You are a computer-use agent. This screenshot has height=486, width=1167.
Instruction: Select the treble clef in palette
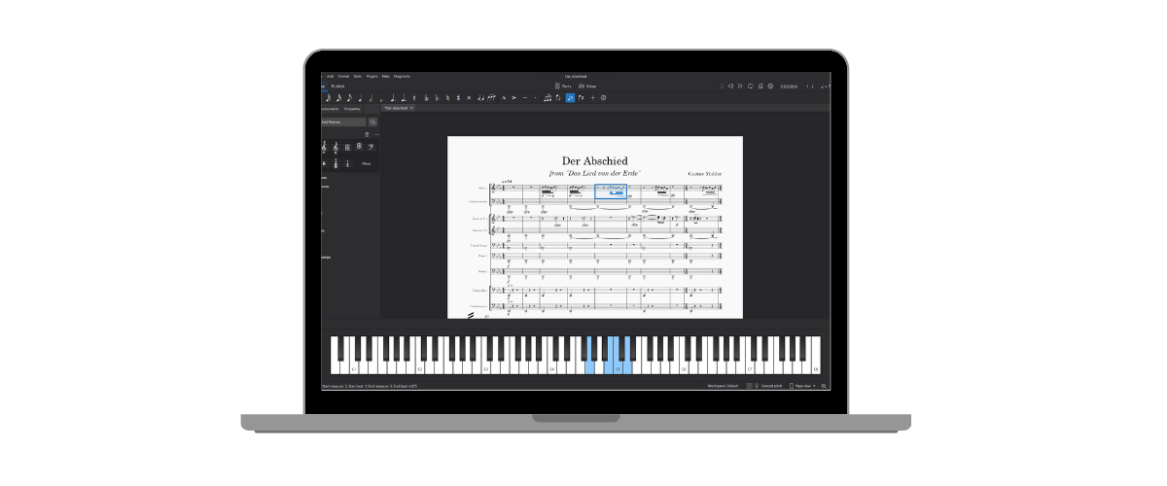click(324, 148)
